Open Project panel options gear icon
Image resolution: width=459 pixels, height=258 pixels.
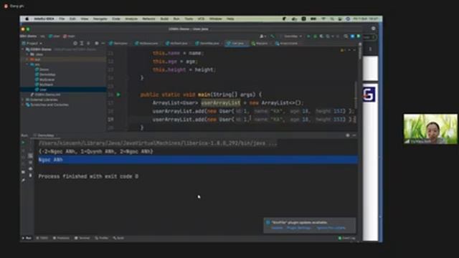(x=97, y=43)
